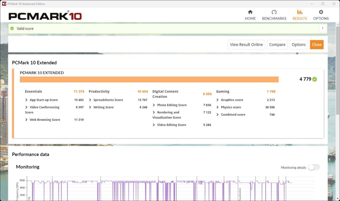Screen dimensions: 340x201
Task: Click the Physics score value 38 596
Action: click(270, 107)
